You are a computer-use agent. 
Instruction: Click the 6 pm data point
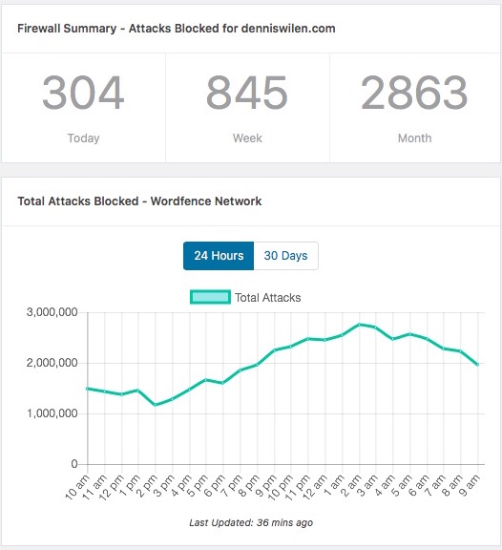pyautogui.click(x=223, y=383)
